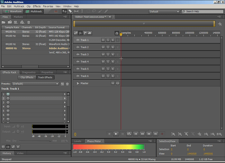This screenshot has height=163, width=225.
Task: Click the Record button
Action: pos(162,134)
